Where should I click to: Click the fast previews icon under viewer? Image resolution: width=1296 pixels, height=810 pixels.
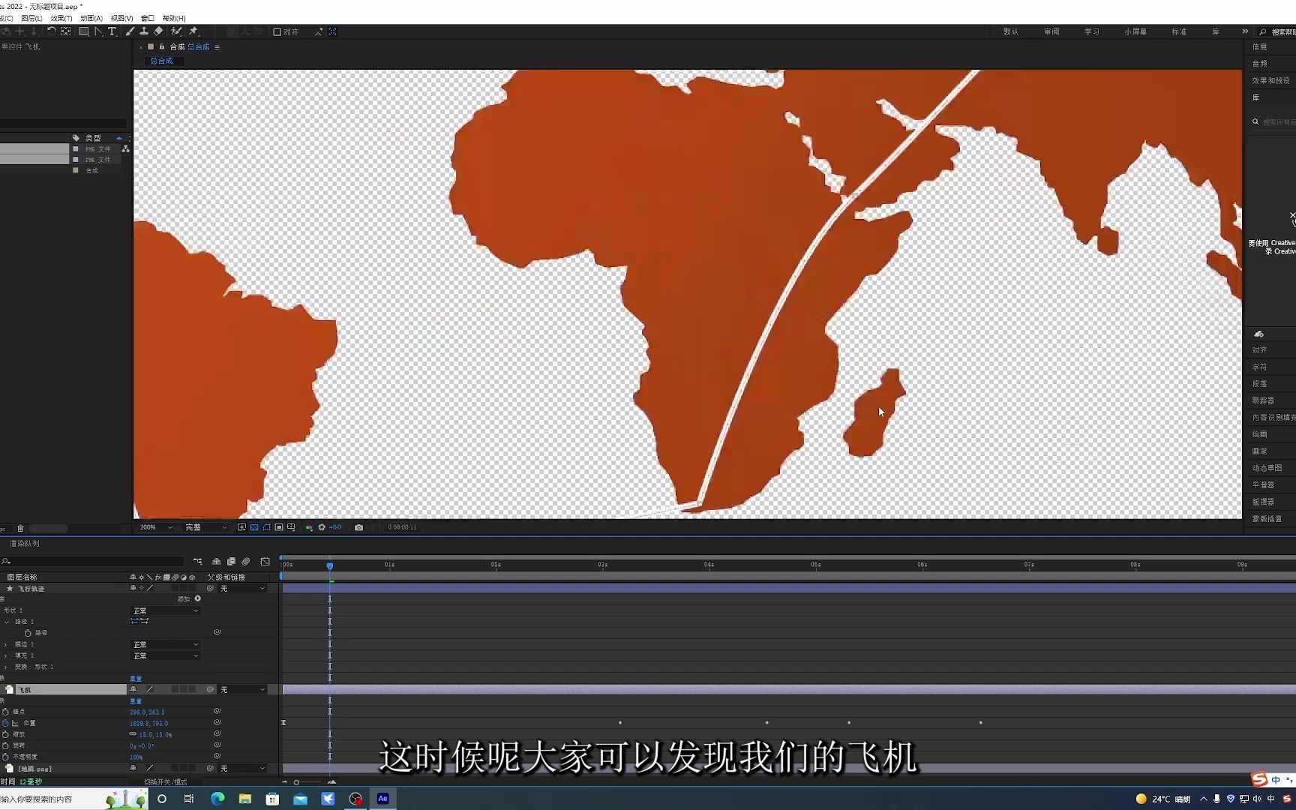click(x=241, y=527)
